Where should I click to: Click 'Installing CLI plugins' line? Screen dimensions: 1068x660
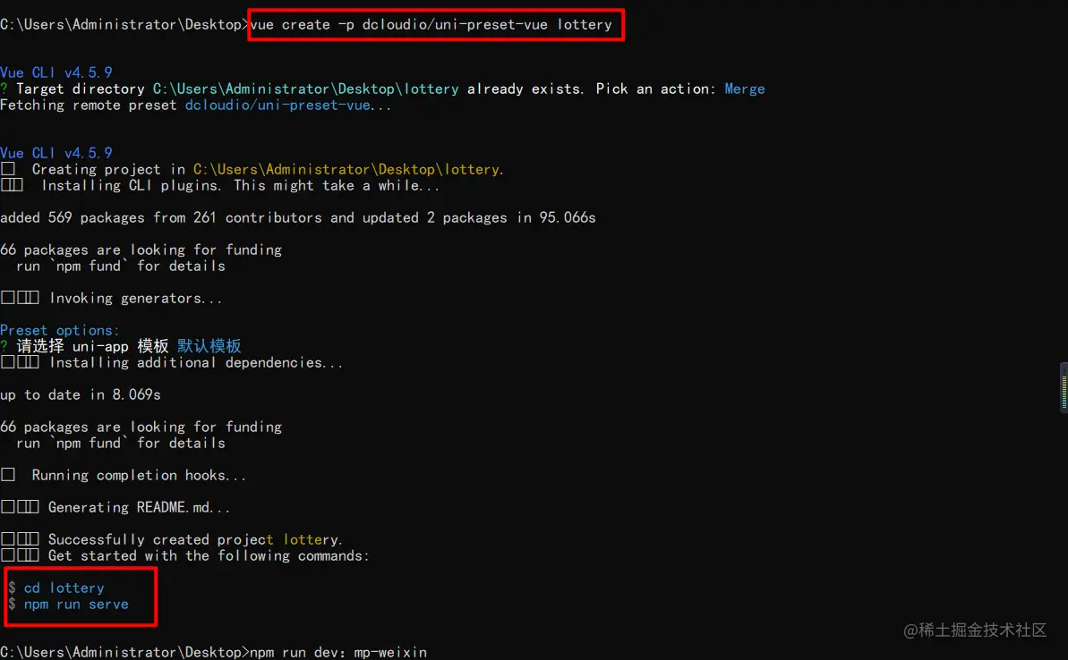tap(220, 186)
